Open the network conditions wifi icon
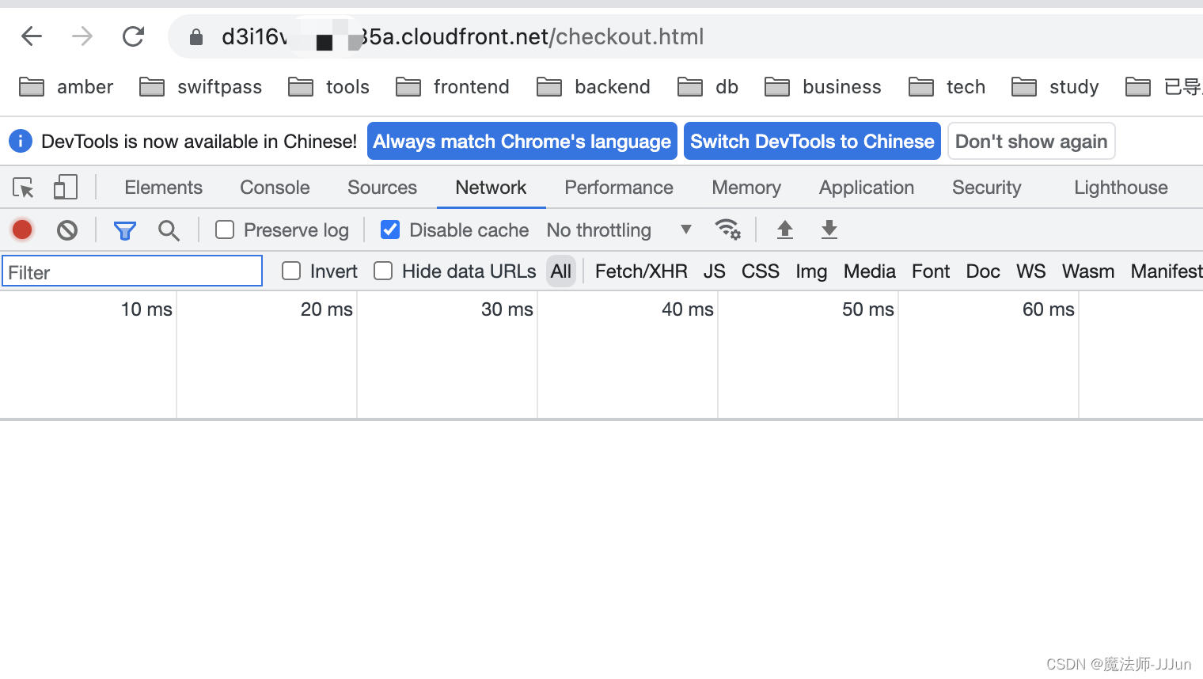This screenshot has height=679, width=1203. [x=727, y=229]
